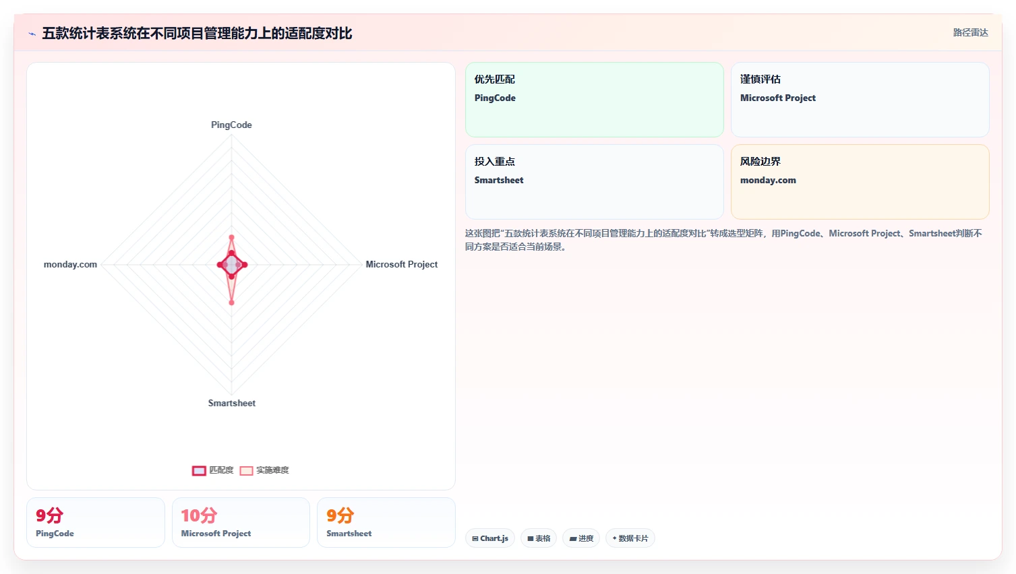Toggle the 匹配度 legend swatch
The width and height of the screenshot is (1016, 574).
tap(199, 471)
